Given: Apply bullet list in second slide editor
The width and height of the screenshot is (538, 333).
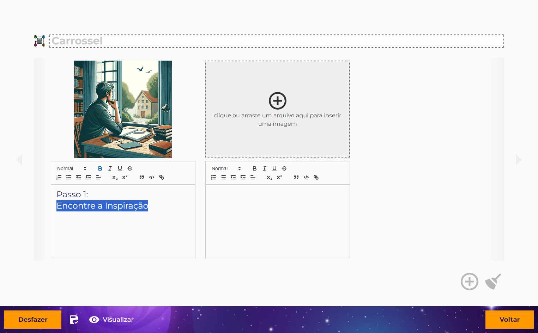Looking at the screenshot, I should point(223,177).
